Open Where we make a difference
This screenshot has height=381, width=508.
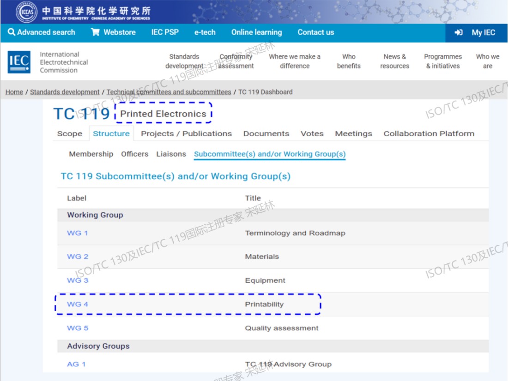tap(295, 61)
